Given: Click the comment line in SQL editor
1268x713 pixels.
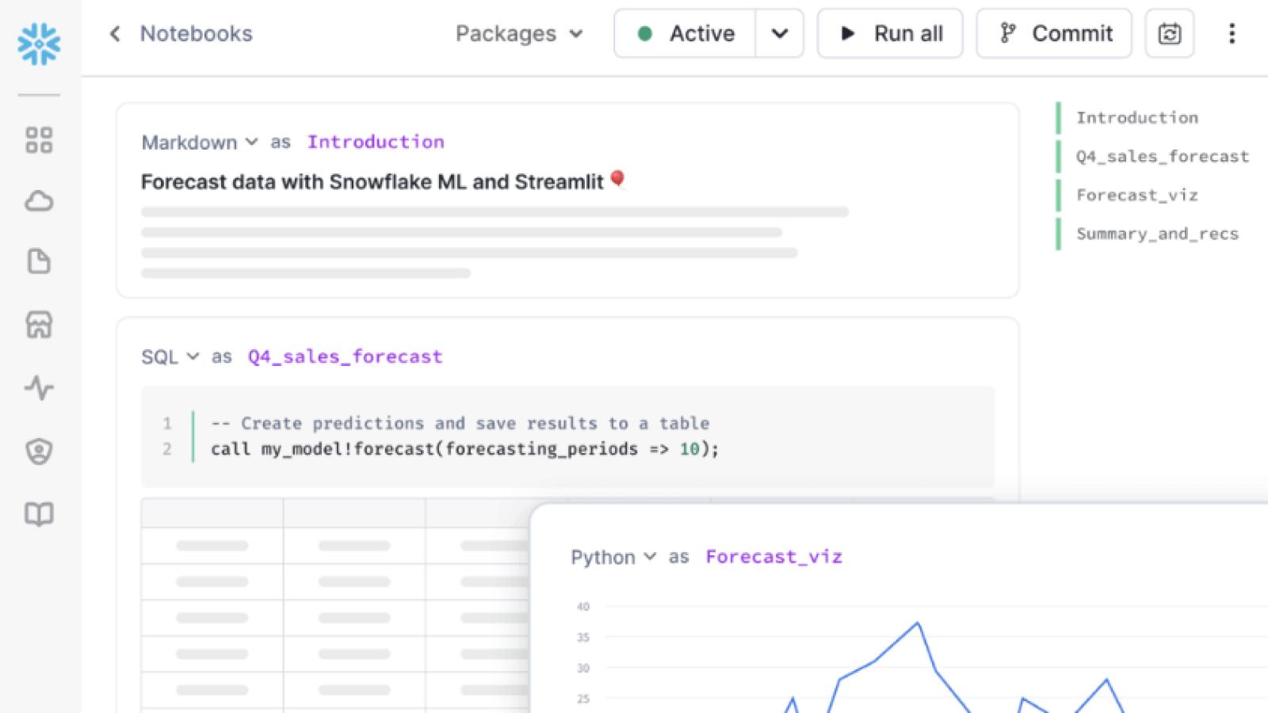Looking at the screenshot, I should 460,423.
